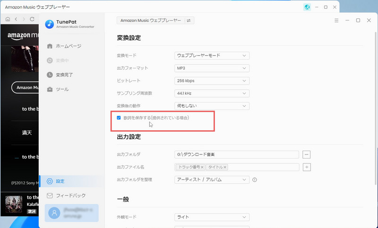
Task: Click the amazon music logo in web player
Action: (x=23, y=36)
